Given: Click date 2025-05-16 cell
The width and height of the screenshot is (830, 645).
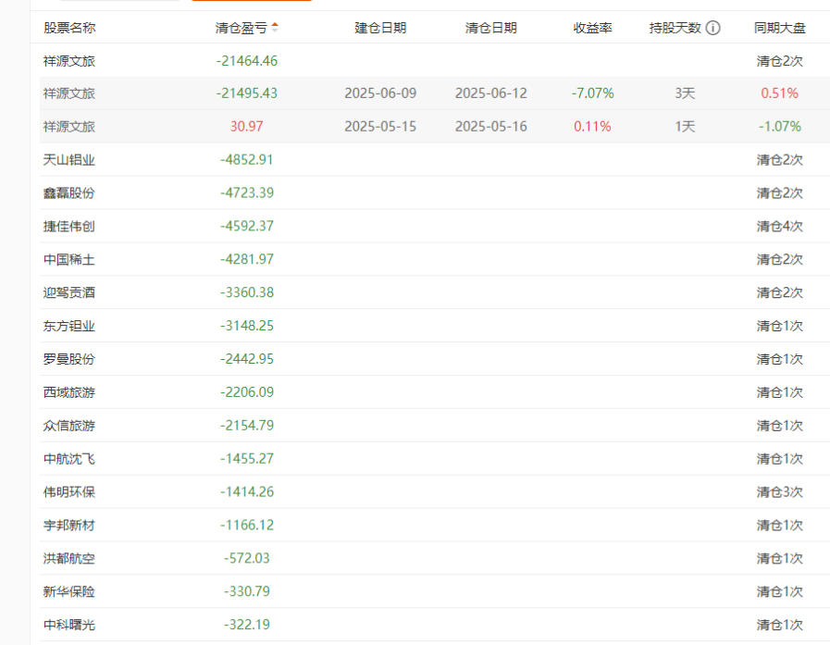Looking at the screenshot, I should coord(490,127).
